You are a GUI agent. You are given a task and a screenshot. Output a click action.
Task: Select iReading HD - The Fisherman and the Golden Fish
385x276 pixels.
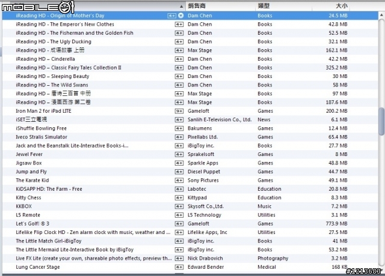[x=190, y=33]
